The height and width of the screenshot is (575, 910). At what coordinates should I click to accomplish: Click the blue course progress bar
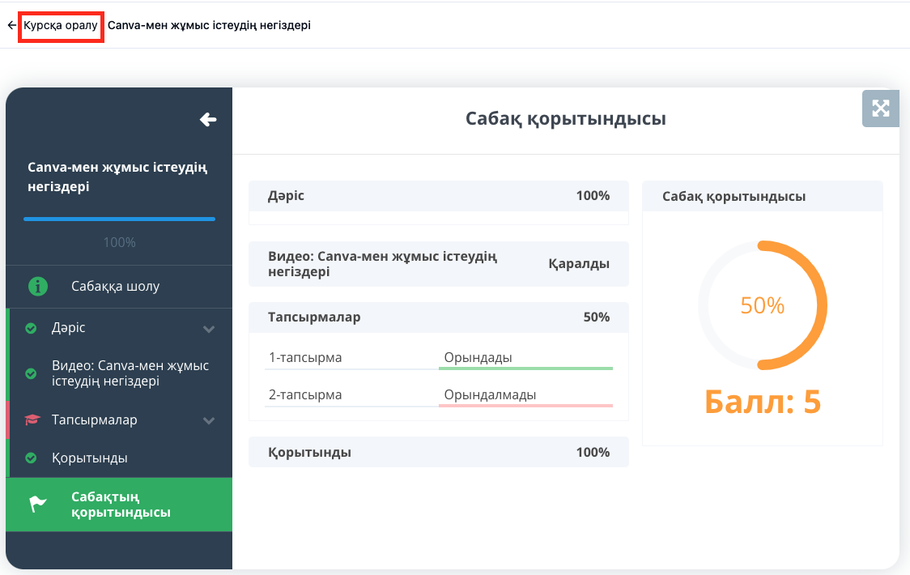click(x=120, y=219)
